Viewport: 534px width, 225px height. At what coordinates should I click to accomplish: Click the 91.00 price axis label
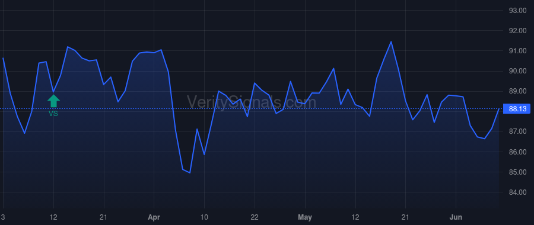(x=517, y=51)
